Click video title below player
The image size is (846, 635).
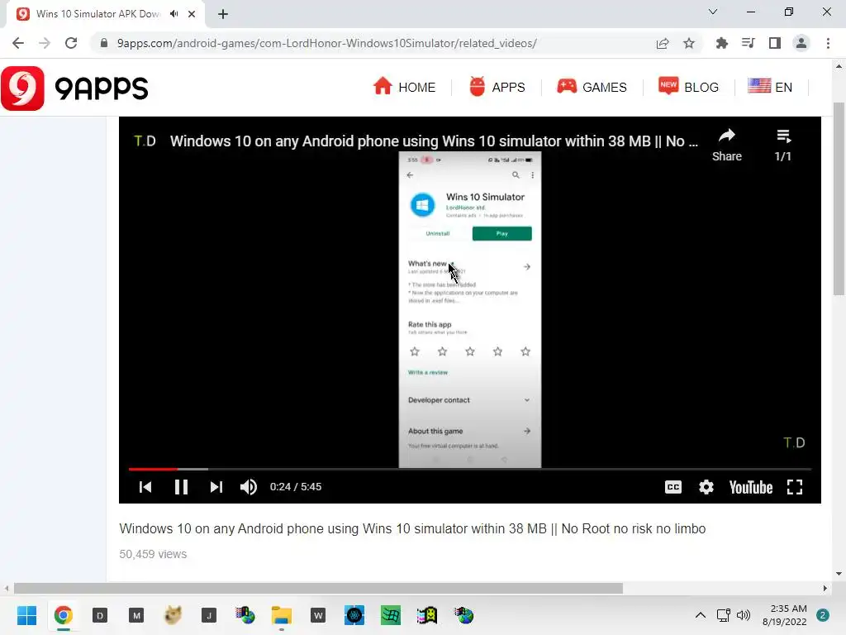(x=413, y=528)
